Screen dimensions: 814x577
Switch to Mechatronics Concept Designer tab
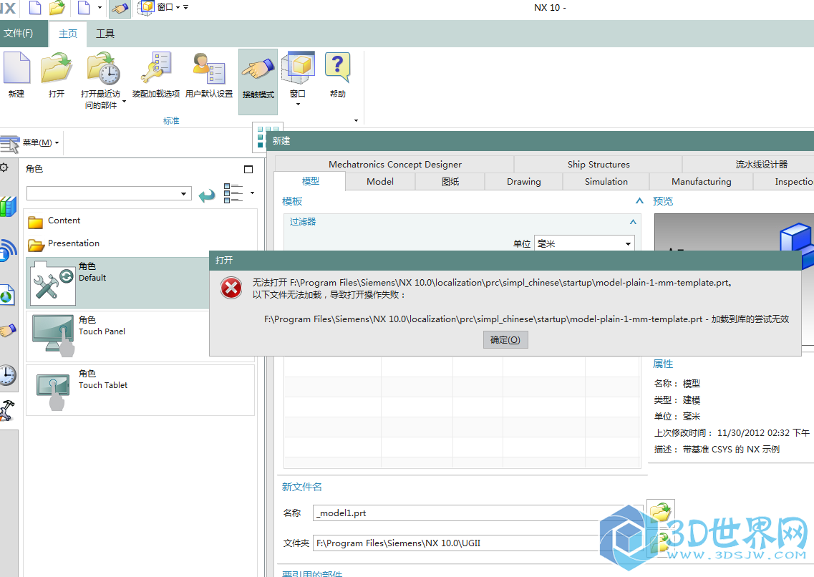pyautogui.click(x=394, y=165)
